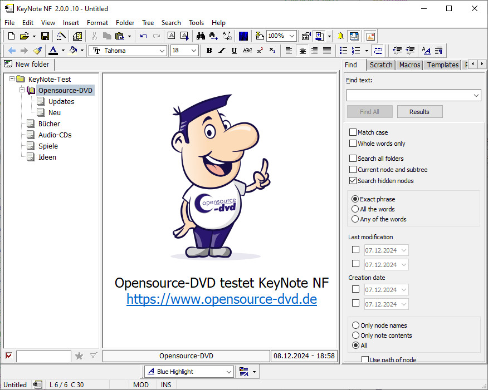Screen dimensions: 488x390
Task: Collapse the Opensource-DVD tree node
Action: coord(22,90)
